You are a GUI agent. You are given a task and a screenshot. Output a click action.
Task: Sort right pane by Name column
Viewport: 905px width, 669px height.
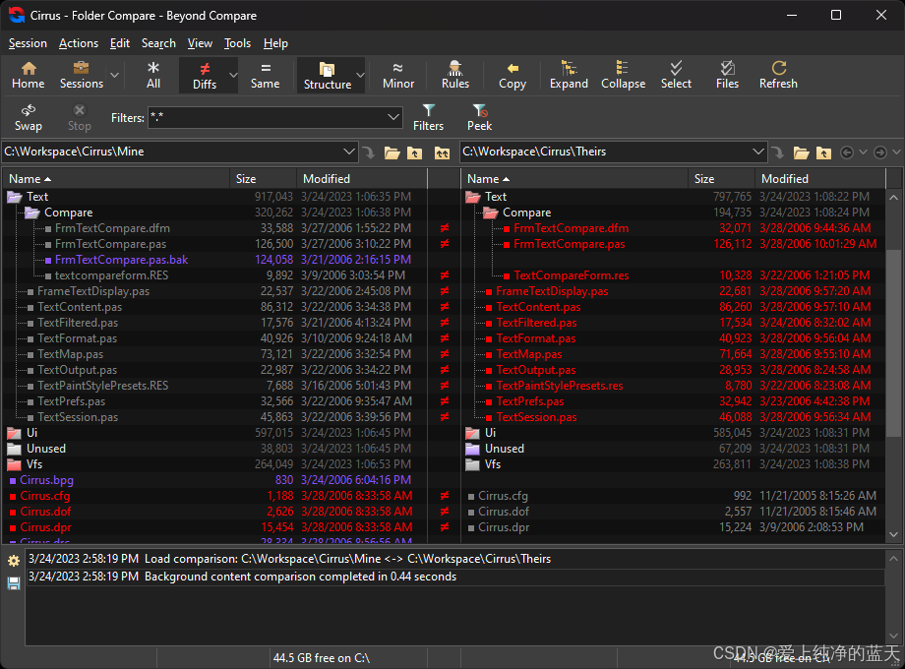(574, 179)
